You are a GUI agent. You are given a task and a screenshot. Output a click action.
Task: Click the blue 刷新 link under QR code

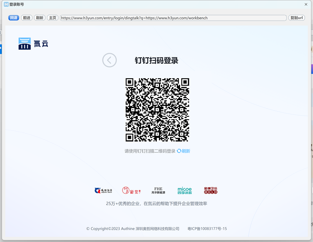pyautogui.click(x=186, y=151)
